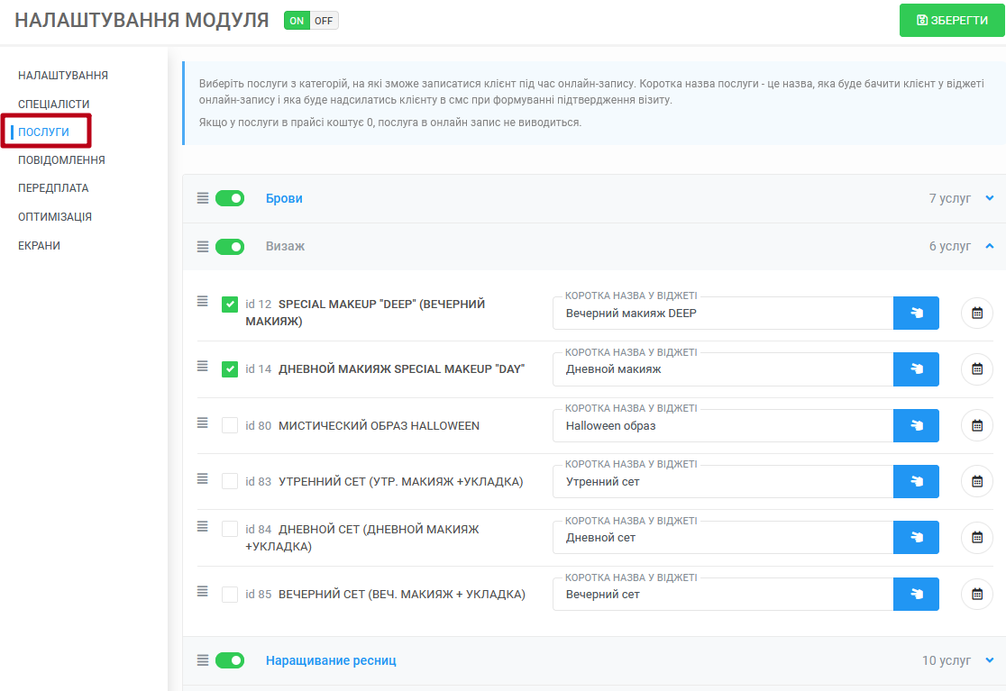1006x691 pixels.
Task: Click blue hand button next to Вечерний сет
Action: click(x=916, y=595)
